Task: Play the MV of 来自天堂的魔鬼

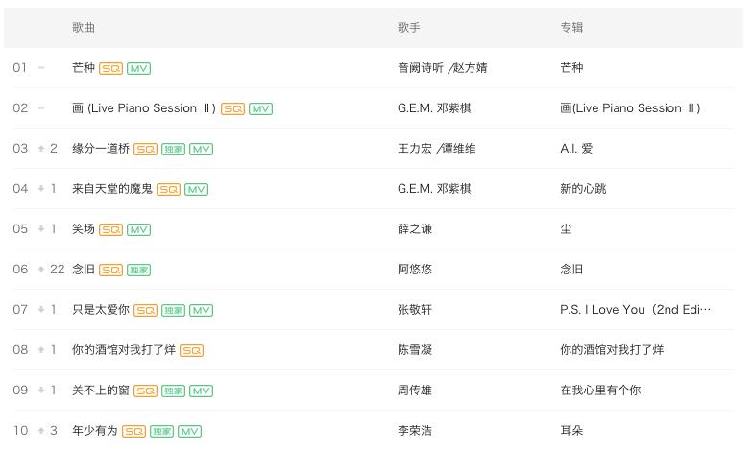Action: pos(196,189)
